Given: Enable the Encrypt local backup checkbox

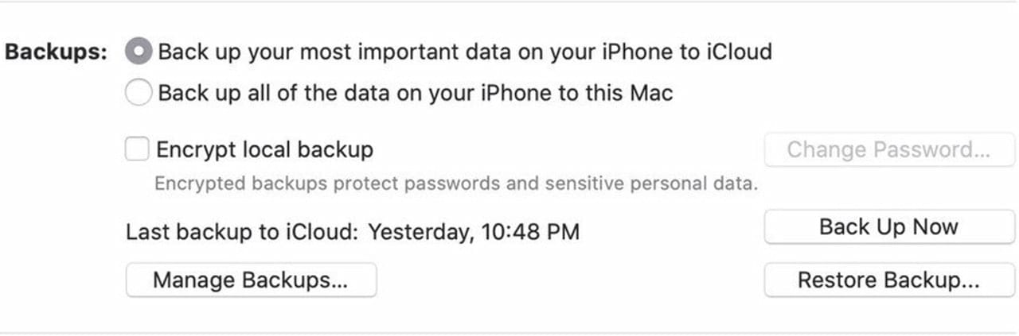Looking at the screenshot, I should [x=137, y=149].
